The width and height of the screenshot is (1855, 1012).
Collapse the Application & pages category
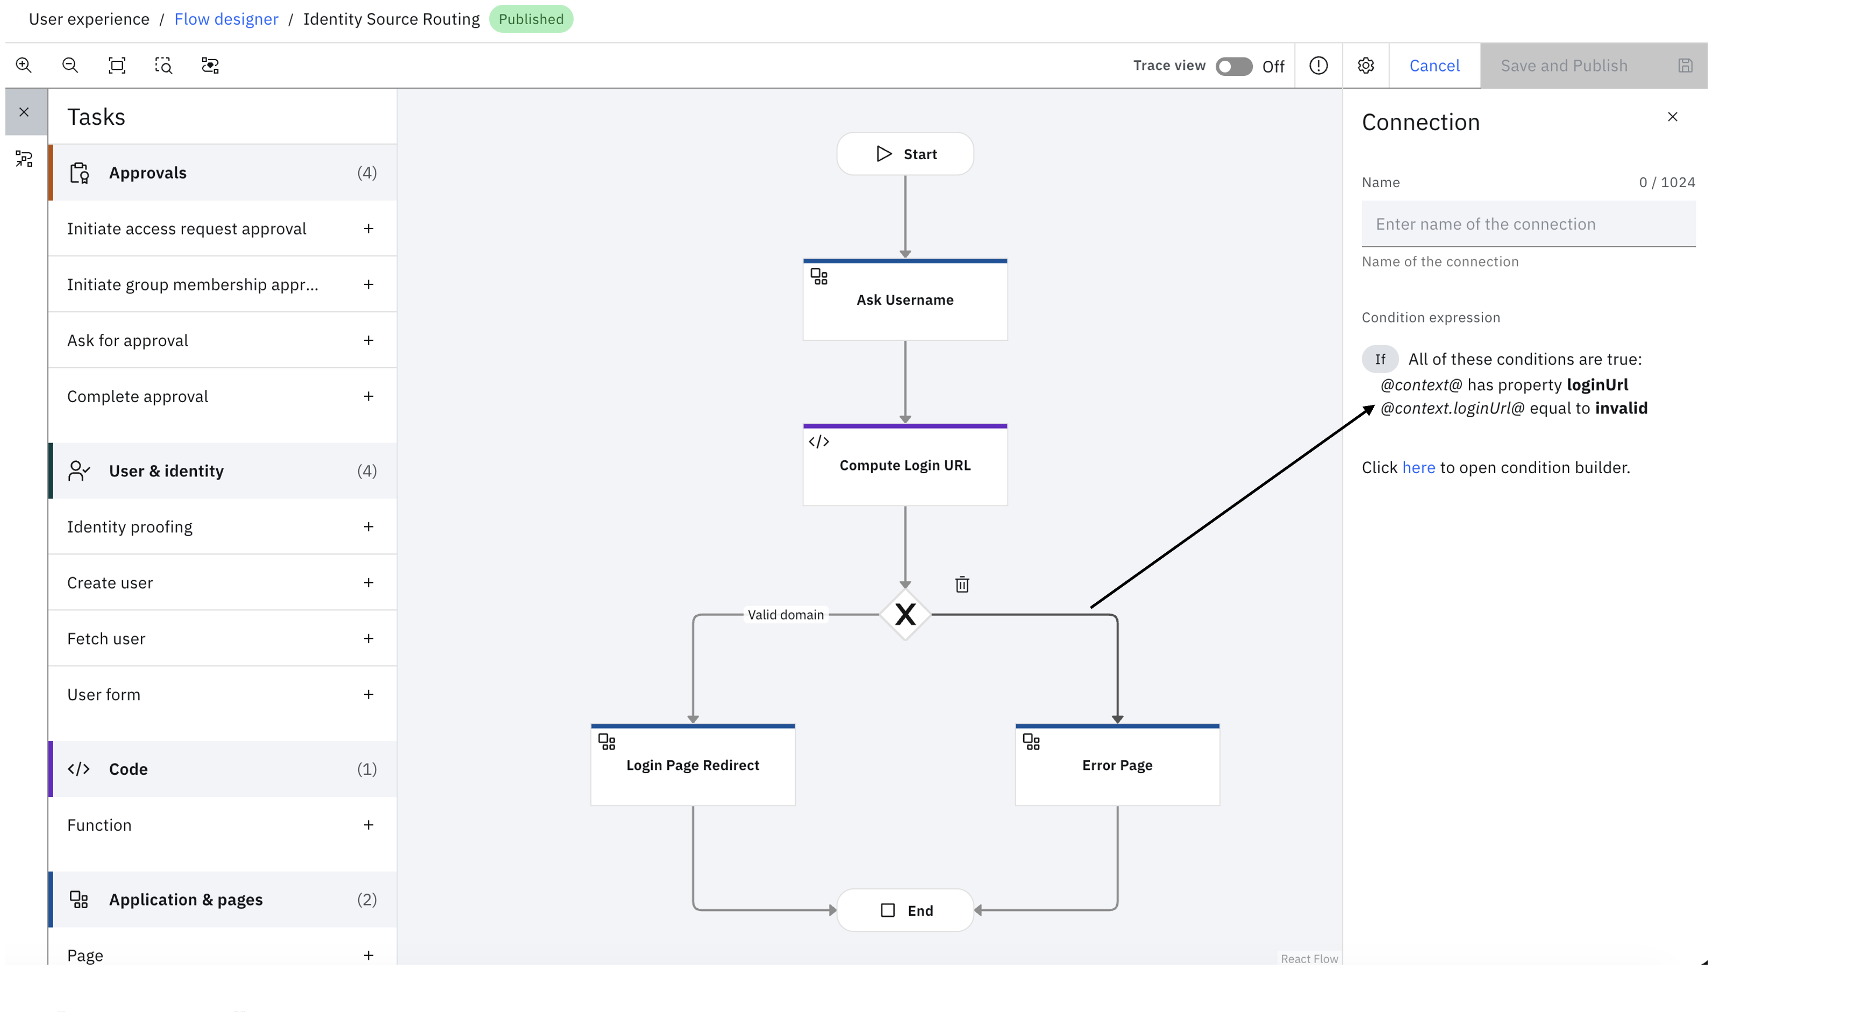tap(223, 899)
